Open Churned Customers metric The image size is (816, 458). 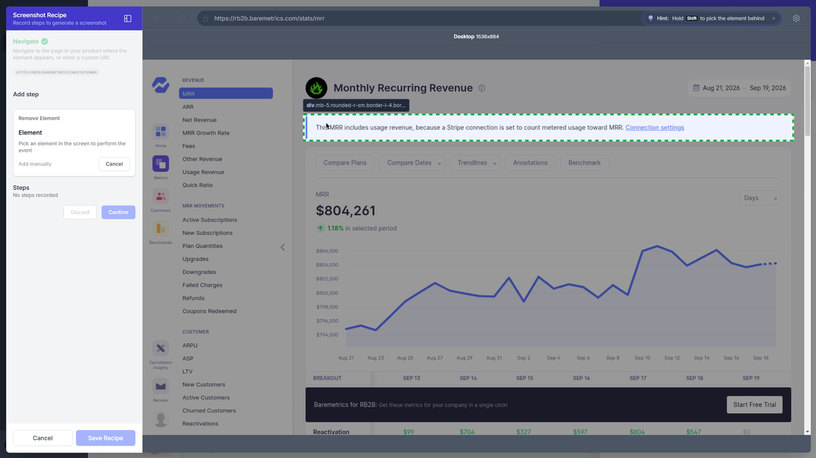[x=209, y=410]
